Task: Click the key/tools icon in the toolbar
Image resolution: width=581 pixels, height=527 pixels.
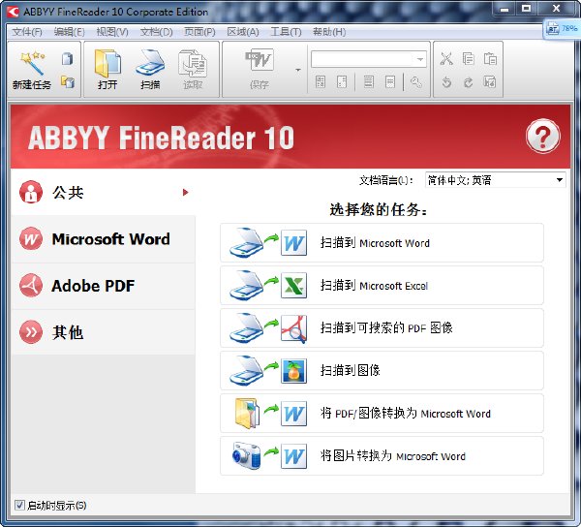Action: coord(416,82)
